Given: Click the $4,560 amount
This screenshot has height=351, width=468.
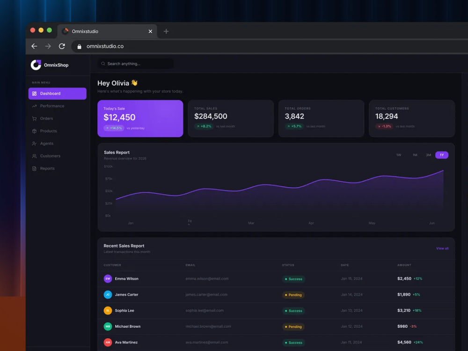Looking at the screenshot, I should point(404,343).
